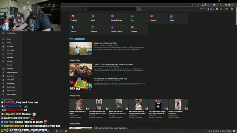The width and height of the screenshot is (237, 133).
Task: Play Minecraft World Slowly Grows thumbnail
Action: tap(81, 84)
